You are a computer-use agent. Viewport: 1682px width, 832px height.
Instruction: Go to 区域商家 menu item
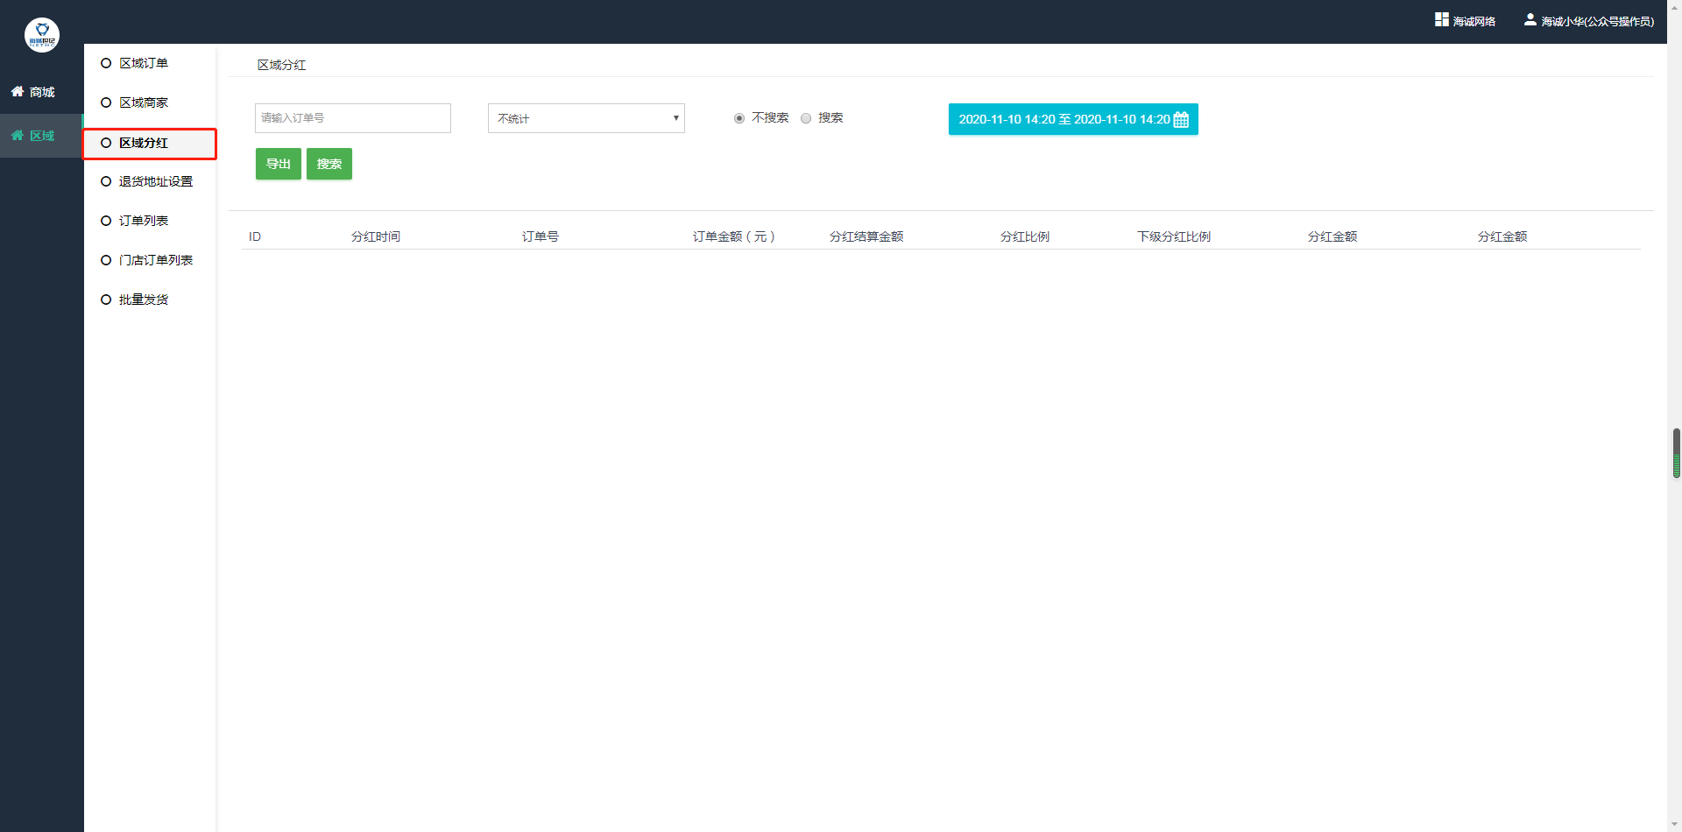150,102
